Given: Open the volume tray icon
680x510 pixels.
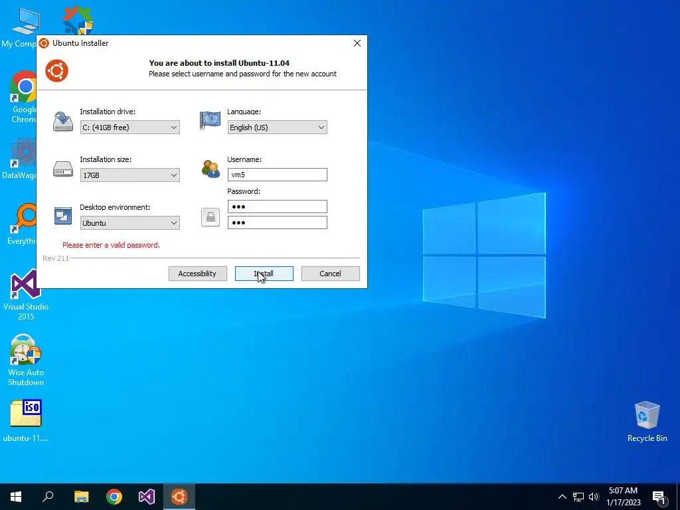Looking at the screenshot, I should (x=594, y=497).
